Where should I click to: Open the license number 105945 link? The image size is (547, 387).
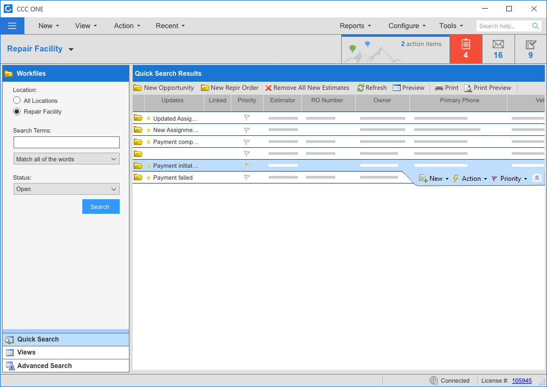pyautogui.click(x=522, y=381)
